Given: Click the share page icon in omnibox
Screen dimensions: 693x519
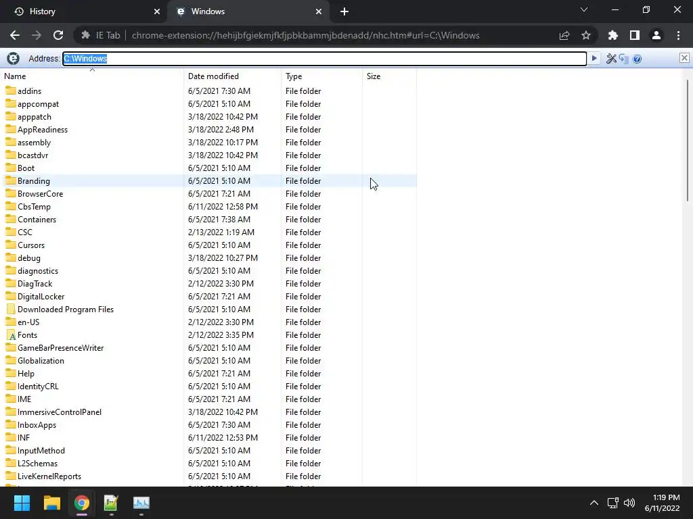Looking at the screenshot, I should (564, 35).
